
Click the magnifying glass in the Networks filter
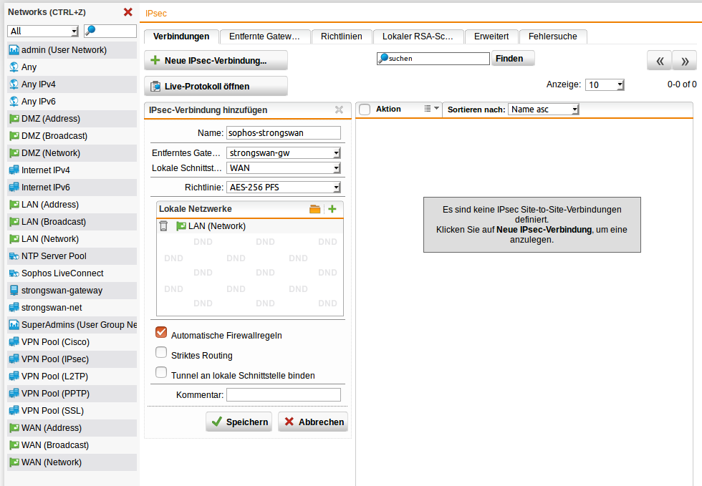[x=88, y=31]
